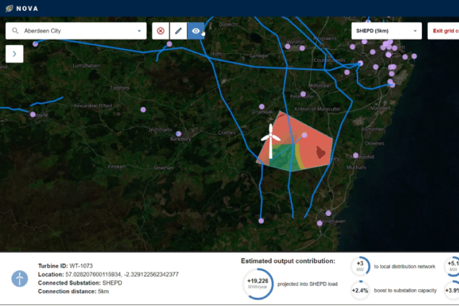Click the Exit grid button

coord(445,31)
